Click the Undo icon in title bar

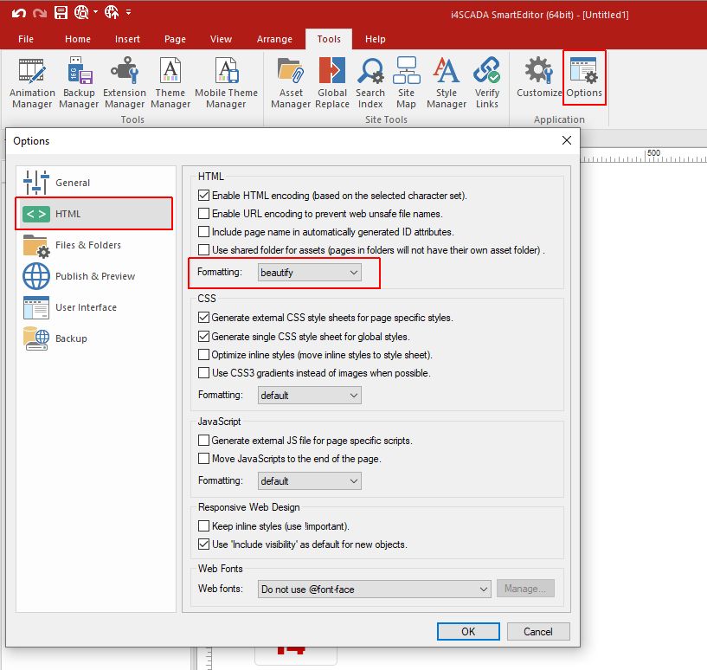18,13
